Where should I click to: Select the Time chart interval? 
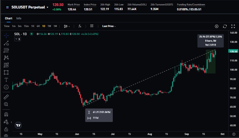tap(7, 26)
